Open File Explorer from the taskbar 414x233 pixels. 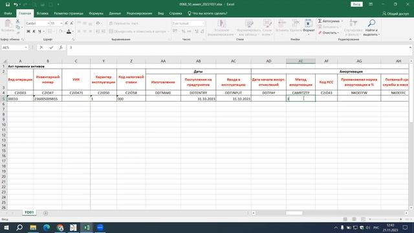(33, 227)
